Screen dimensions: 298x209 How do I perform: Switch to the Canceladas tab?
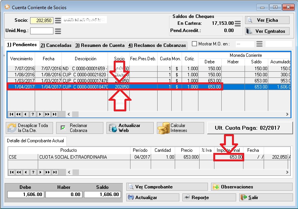(x=56, y=45)
